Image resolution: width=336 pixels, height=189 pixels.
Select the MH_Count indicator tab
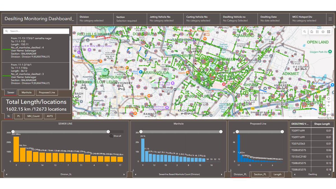tap(33, 116)
